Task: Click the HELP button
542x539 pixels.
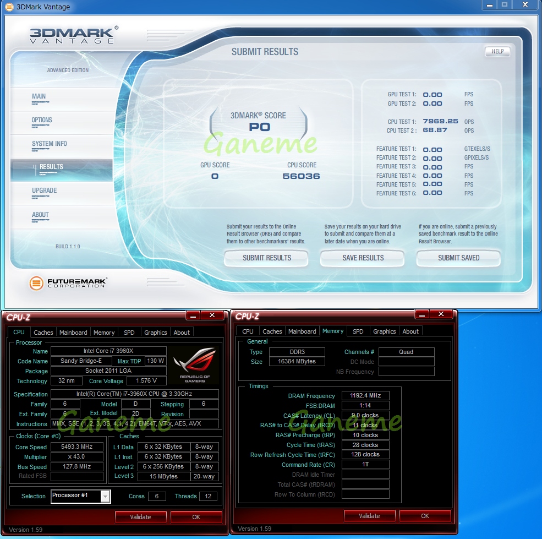Action: click(497, 52)
